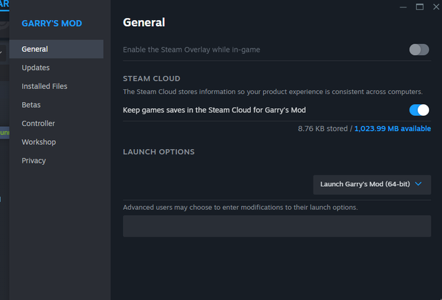Toggle the Steam Overlay while in-game switch
The width and height of the screenshot is (442, 300).
pos(419,50)
